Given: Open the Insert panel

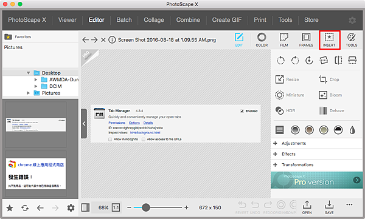Looking at the screenshot, I should pyautogui.click(x=329, y=39).
